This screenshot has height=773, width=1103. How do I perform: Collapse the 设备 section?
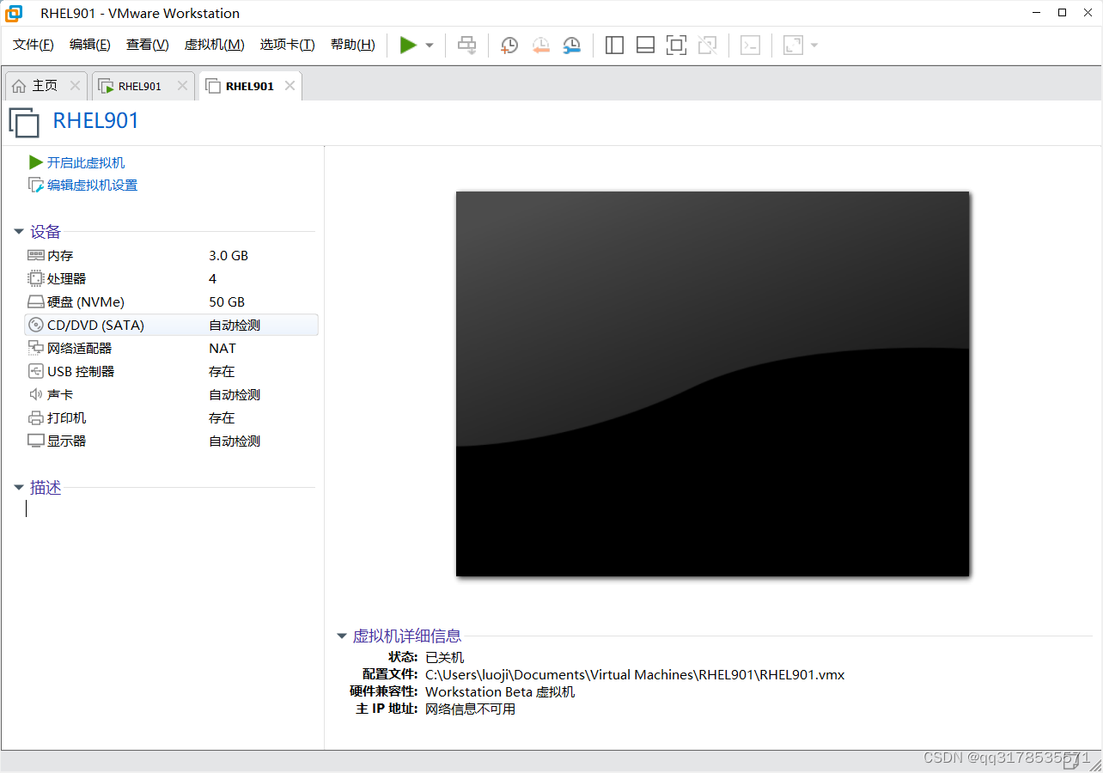coord(19,232)
